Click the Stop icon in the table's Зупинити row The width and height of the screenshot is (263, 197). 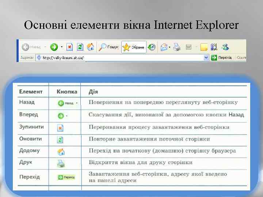pos(60,128)
